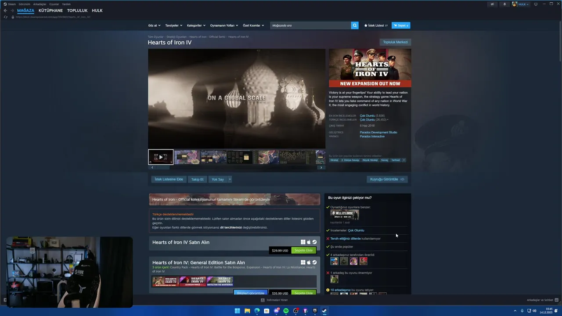The height and width of the screenshot is (316, 562).
Task: Click the dil tercihlerinizi link
Action: pos(231,227)
